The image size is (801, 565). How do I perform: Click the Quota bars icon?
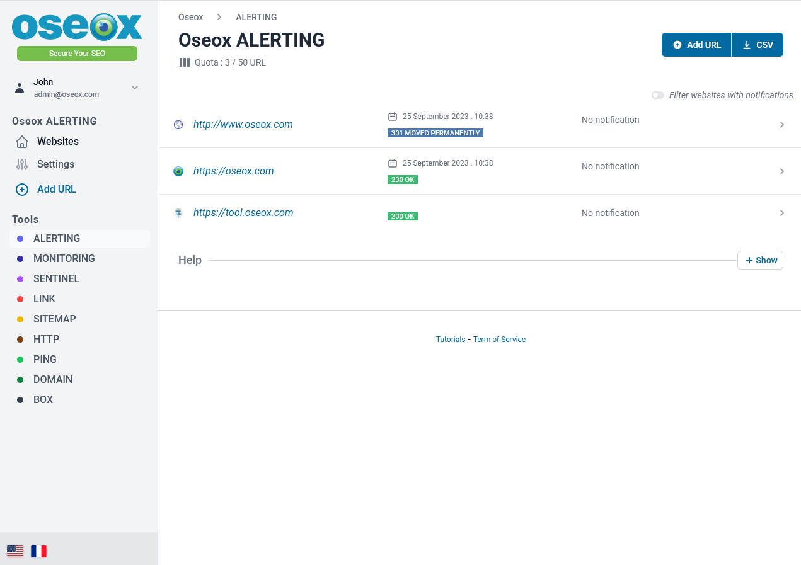[184, 62]
